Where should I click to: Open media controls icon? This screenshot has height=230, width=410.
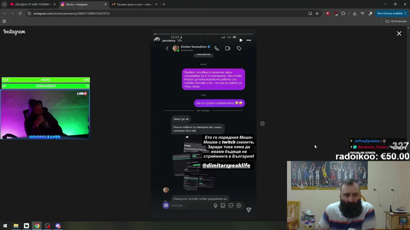[x=362, y=13]
